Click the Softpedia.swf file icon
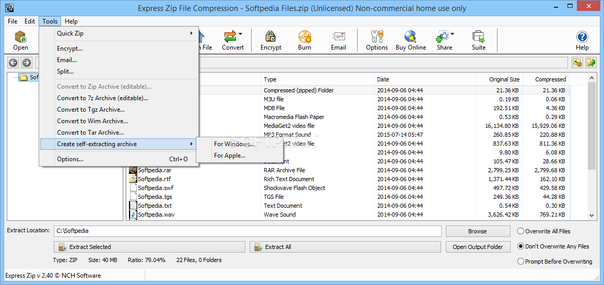Screen dimensions: 604x285 (x=133, y=188)
